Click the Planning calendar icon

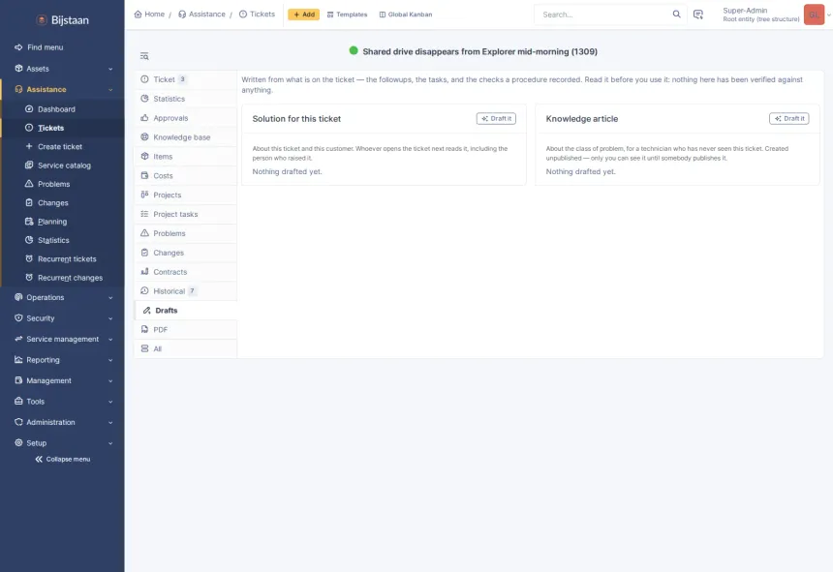pyautogui.click(x=29, y=222)
